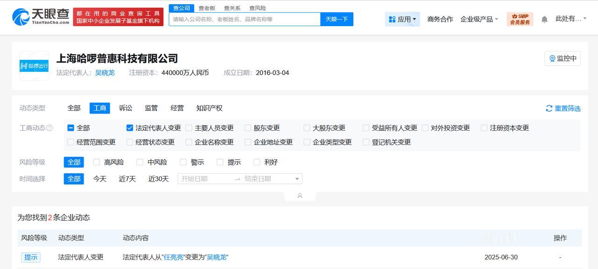Open 吴晓龙 link in the result row
The height and width of the screenshot is (269, 598).
pyautogui.click(x=216, y=257)
